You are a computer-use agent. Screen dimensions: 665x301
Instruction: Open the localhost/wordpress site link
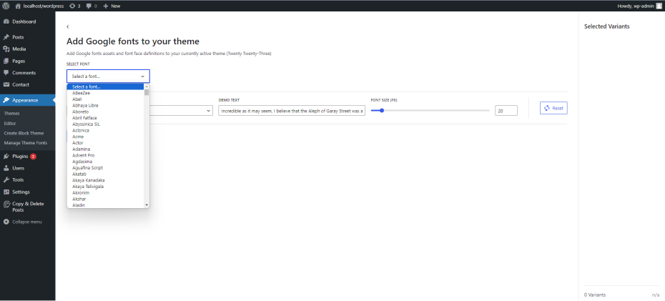[39, 6]
